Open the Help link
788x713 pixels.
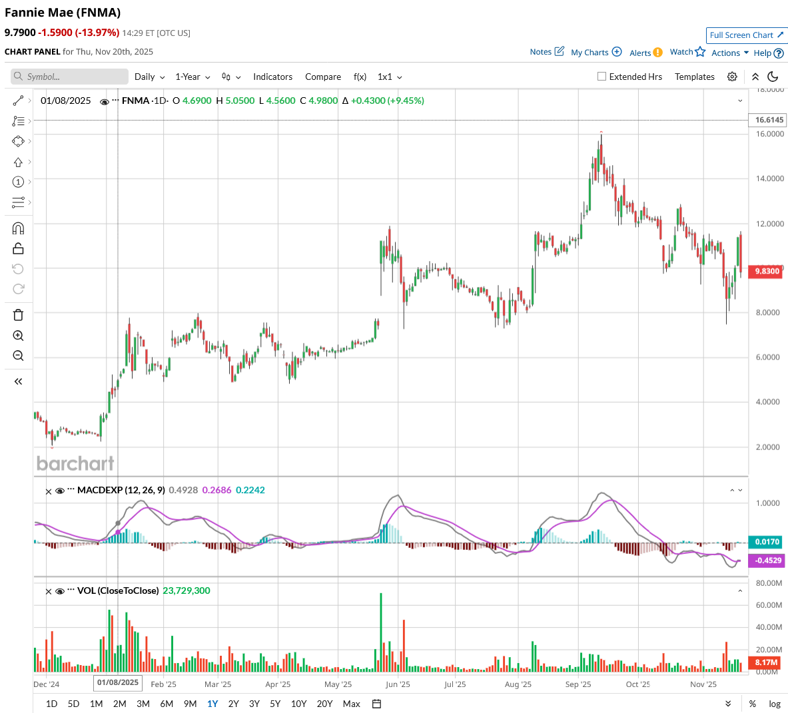(769, 53)
